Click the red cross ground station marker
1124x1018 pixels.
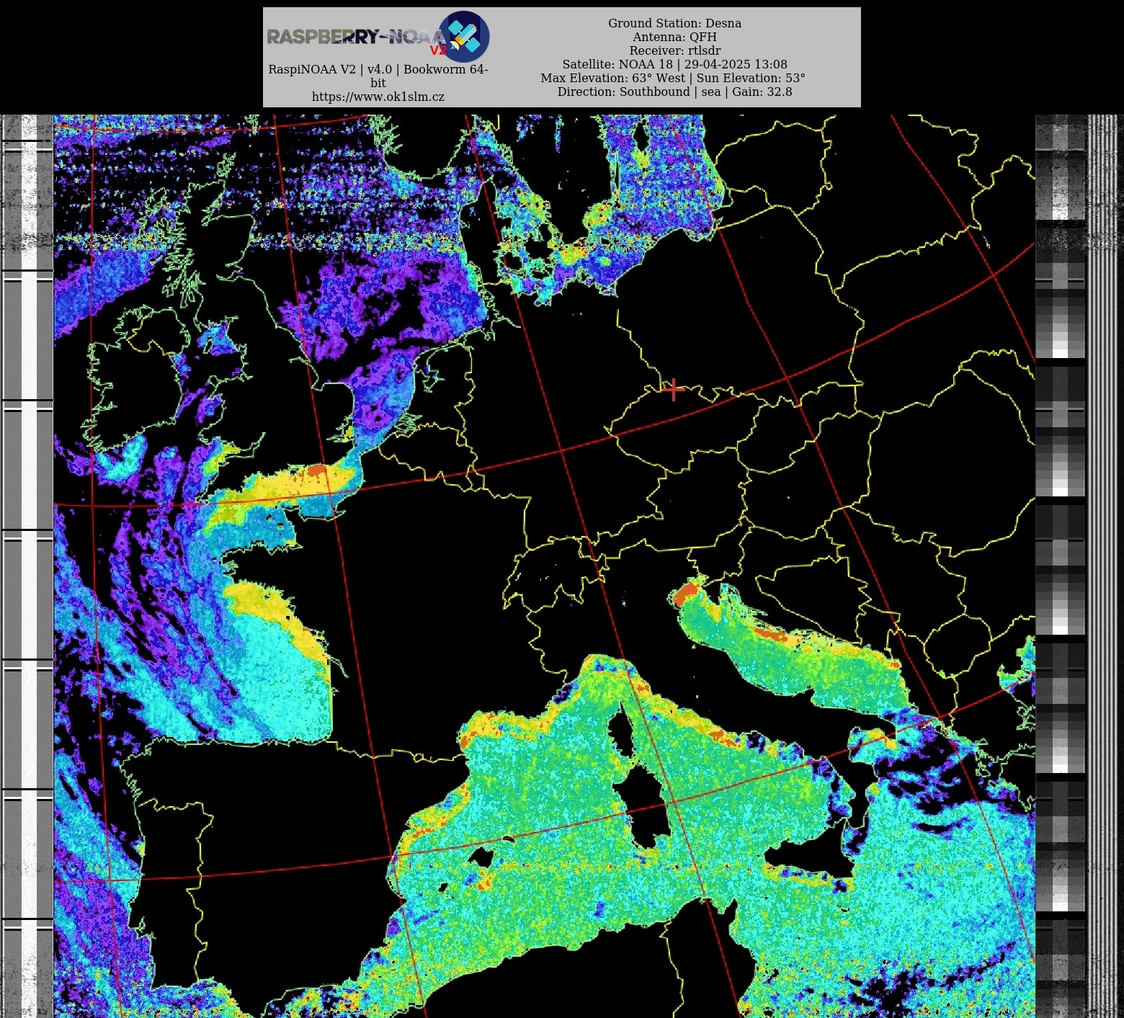click(674, 390)
